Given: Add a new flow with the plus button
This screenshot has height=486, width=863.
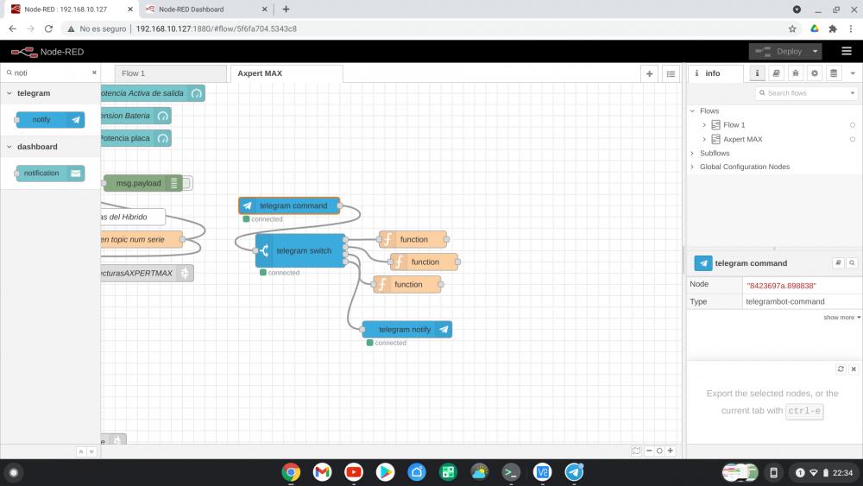Looking at the screenshot, I should [650, 73].
